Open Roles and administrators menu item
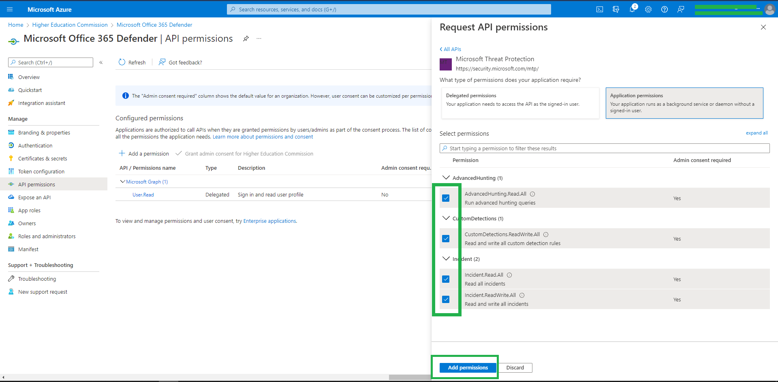Image resolution: width=778 pixels, height=382 pixels. click(47, 236)
